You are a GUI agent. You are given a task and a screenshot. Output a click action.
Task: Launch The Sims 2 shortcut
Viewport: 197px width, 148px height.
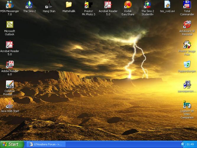(x=29, y=5)
